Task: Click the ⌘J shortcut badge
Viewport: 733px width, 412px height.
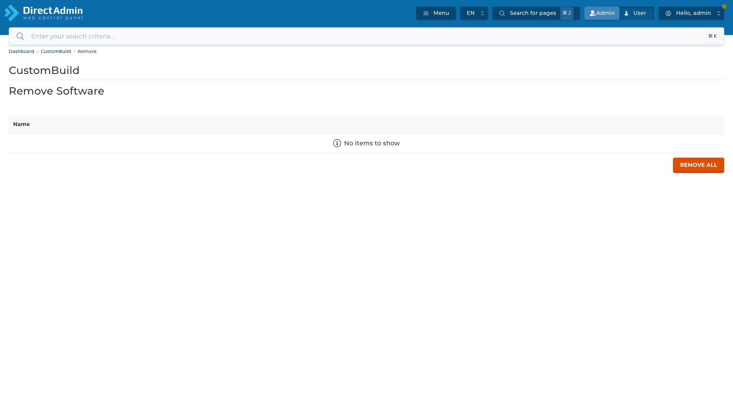Action: pos(566,13)
